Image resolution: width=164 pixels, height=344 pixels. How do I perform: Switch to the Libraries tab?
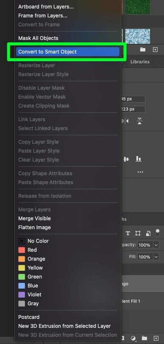pos(140,62)
